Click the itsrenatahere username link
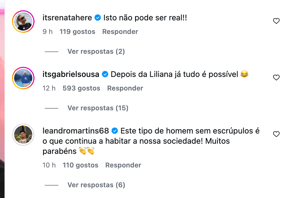The height and width of the screenshot is (198, 286). tap(67, 18)
